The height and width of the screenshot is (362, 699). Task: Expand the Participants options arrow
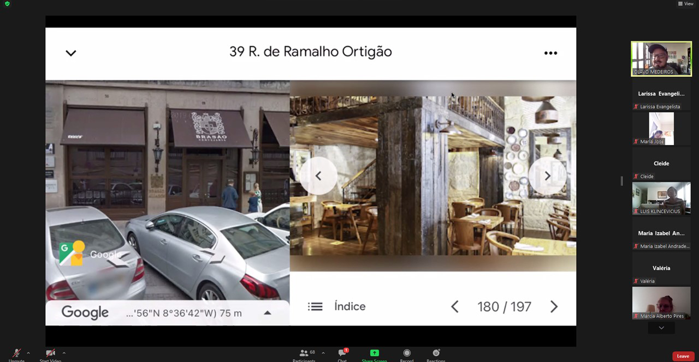coord(323,353)
